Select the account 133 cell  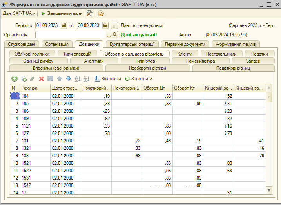pyautogui.click(x=35, y=156)
